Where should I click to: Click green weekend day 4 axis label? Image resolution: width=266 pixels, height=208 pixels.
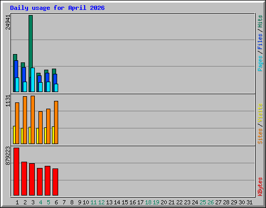click(41, 202)
